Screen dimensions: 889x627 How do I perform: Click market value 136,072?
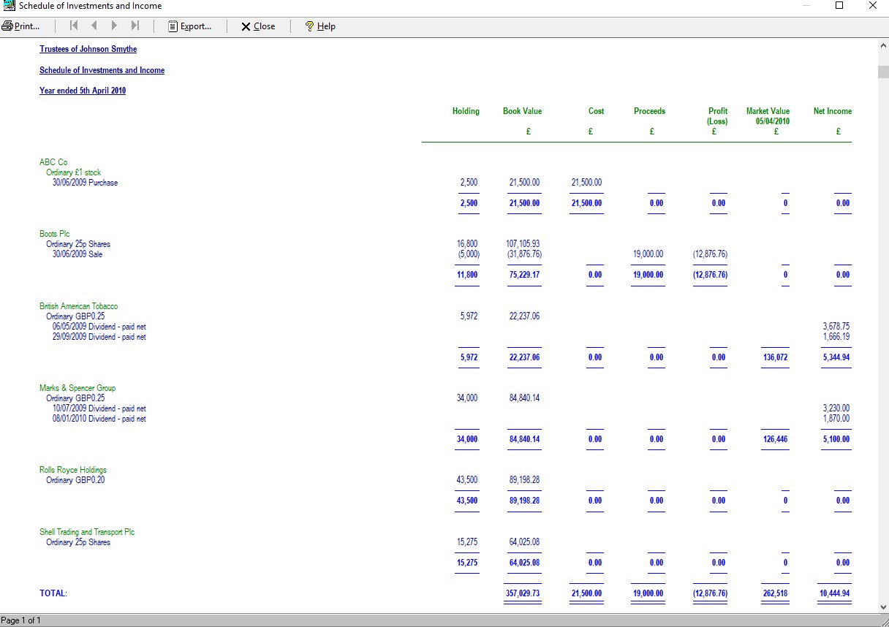click(775, 357)
